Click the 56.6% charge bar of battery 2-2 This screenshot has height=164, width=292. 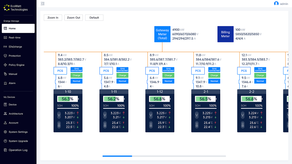pyautogui.click(x=249, y=99)
